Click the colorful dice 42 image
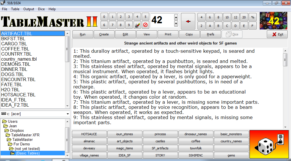The height and width of the screenshot is (161, 291). pos(273,21)
